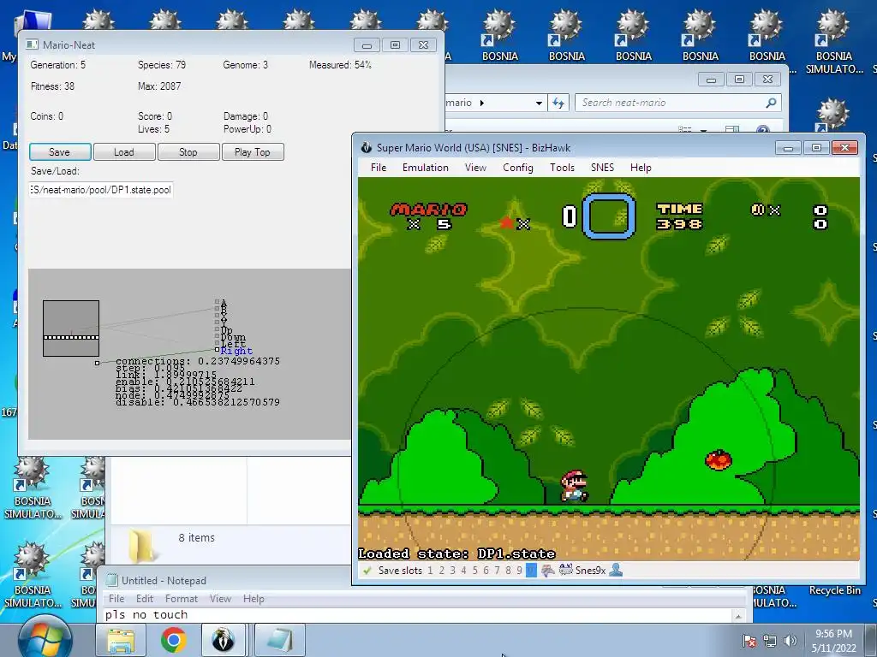The image size is (877, 657).
Task: Click the 8 items text in Explorer details pane
Action: coord(196,537)
